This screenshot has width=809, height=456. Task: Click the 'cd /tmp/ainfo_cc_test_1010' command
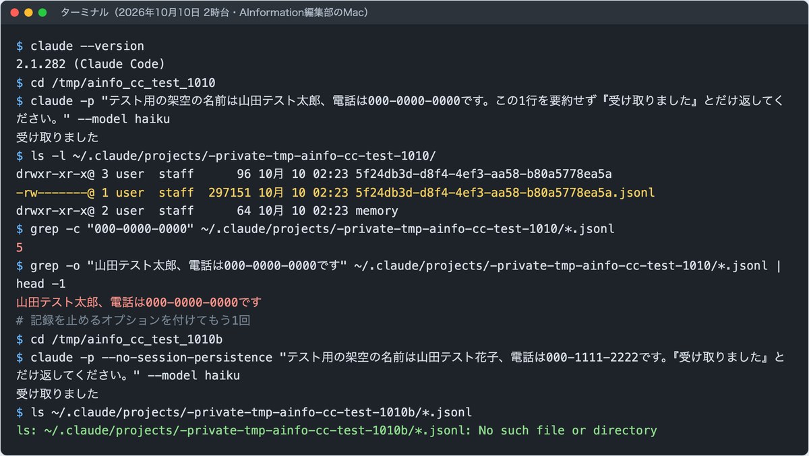[x=116, y=83]
